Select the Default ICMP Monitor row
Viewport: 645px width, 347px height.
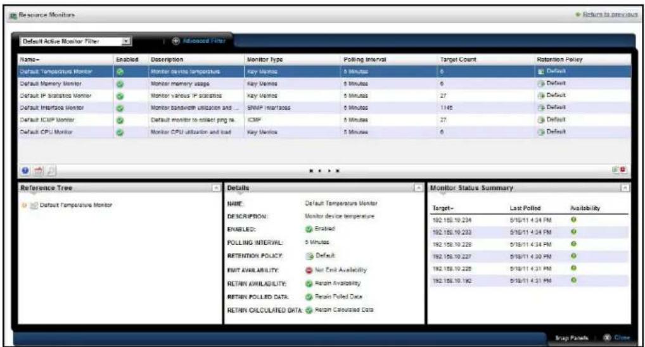point(324,120)
